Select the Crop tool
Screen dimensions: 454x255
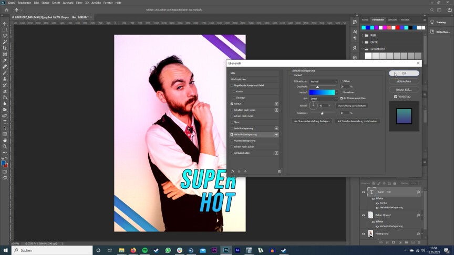(5, 48)
